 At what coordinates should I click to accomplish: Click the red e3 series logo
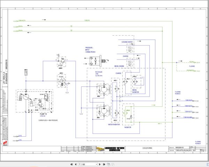click(5, 143)
